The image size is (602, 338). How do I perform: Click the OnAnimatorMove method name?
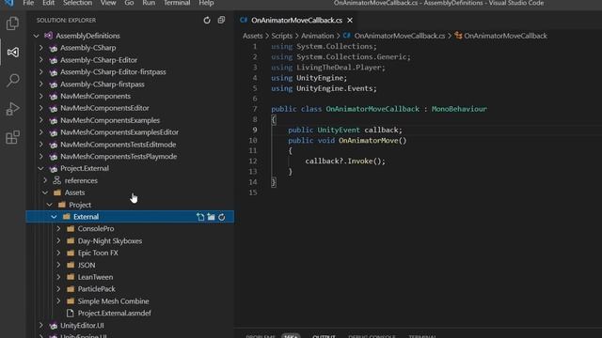pyautogui.click(x=368, y=140)
